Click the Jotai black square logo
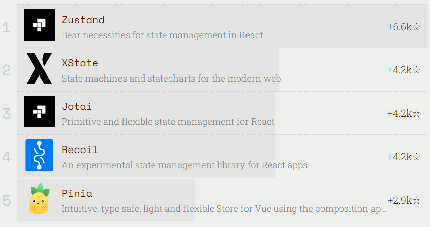This screenshot has width=430, height=227. [39, 112]
